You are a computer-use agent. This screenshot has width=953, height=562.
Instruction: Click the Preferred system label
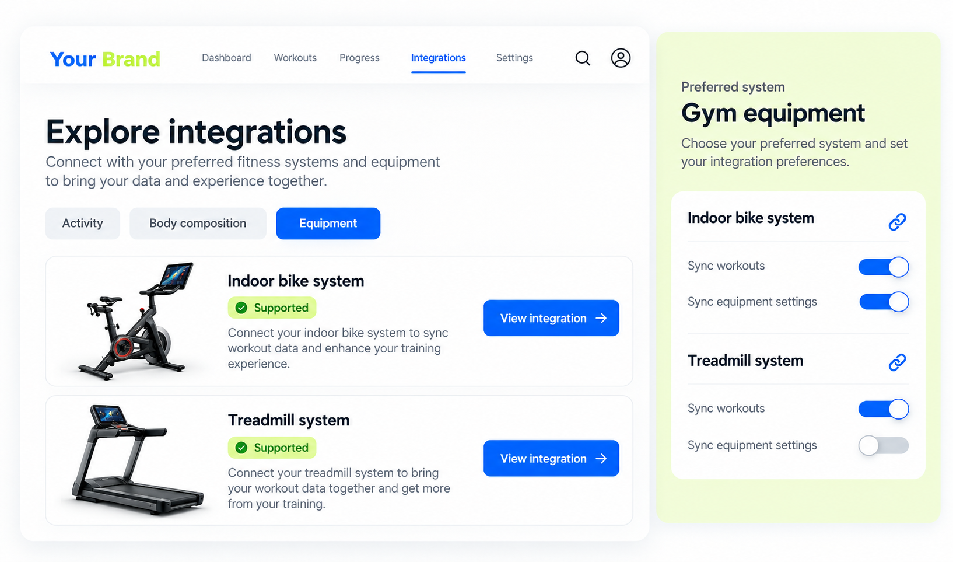point(733,87)
